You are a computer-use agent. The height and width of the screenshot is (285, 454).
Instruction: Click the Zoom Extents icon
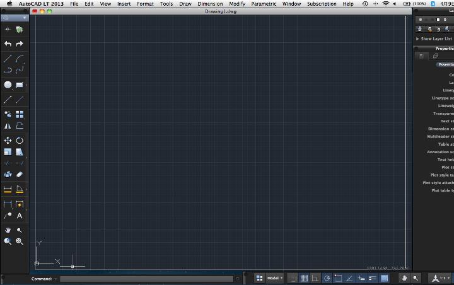pyautogui.click(x=20, y=241)
